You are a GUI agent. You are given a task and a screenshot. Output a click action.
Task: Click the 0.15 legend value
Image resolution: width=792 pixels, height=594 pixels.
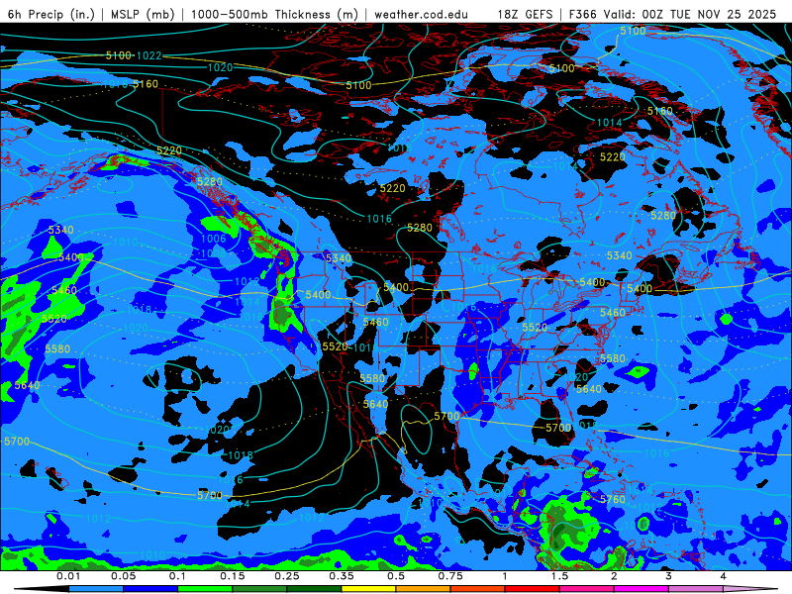[x=233, y=576]
